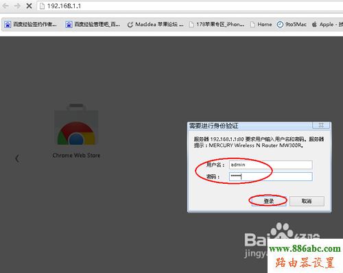Click the browser forward arrow
343x273 pixels.
(x=17, y=5)
